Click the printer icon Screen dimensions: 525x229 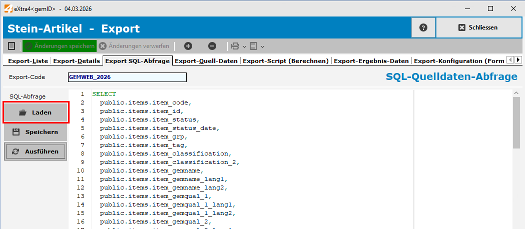pyautogui.click(x=236, y=46)
